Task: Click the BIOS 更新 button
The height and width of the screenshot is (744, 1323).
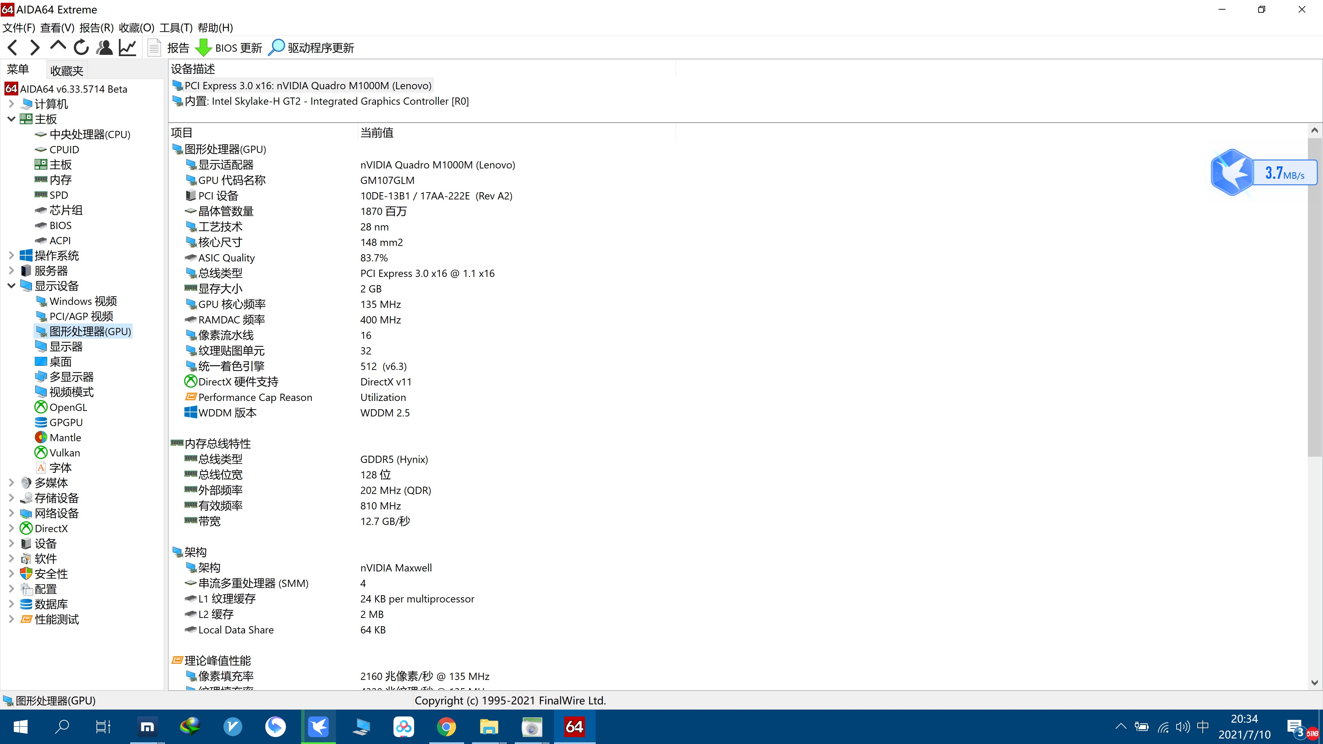Action: tap(229, 48)
